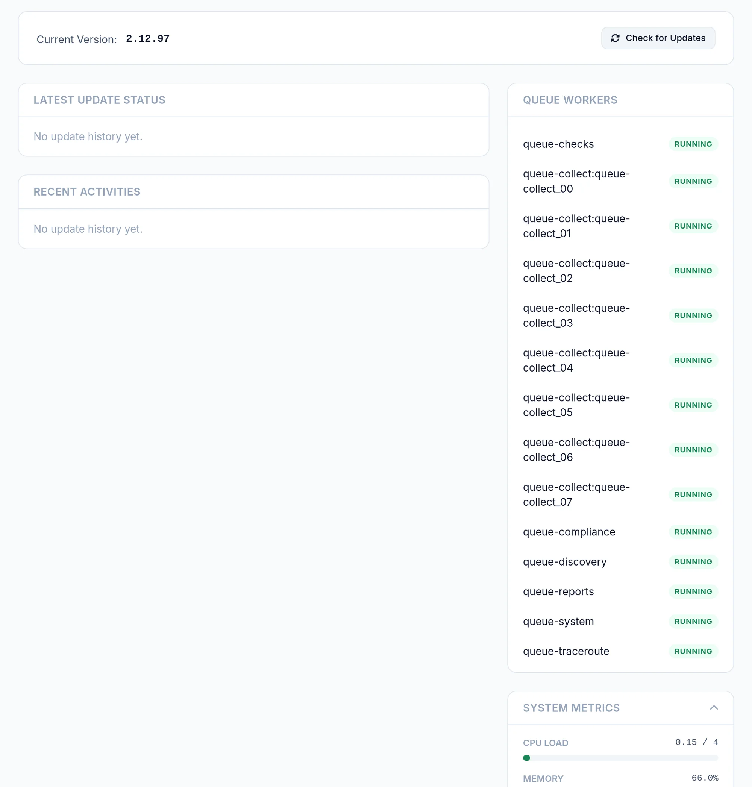Select the queue-traceroute worker name

pos(566,652)
